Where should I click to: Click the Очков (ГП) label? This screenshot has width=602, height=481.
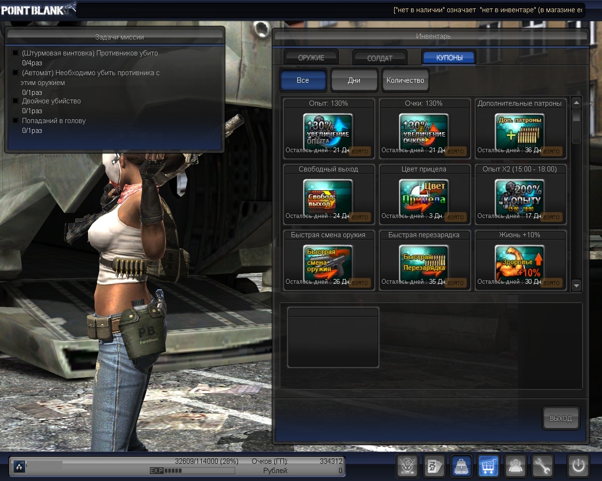coord(270,461)
